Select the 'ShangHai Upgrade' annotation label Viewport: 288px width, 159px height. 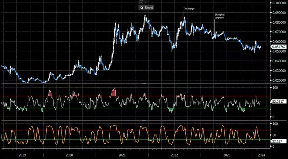coord(219,16)
